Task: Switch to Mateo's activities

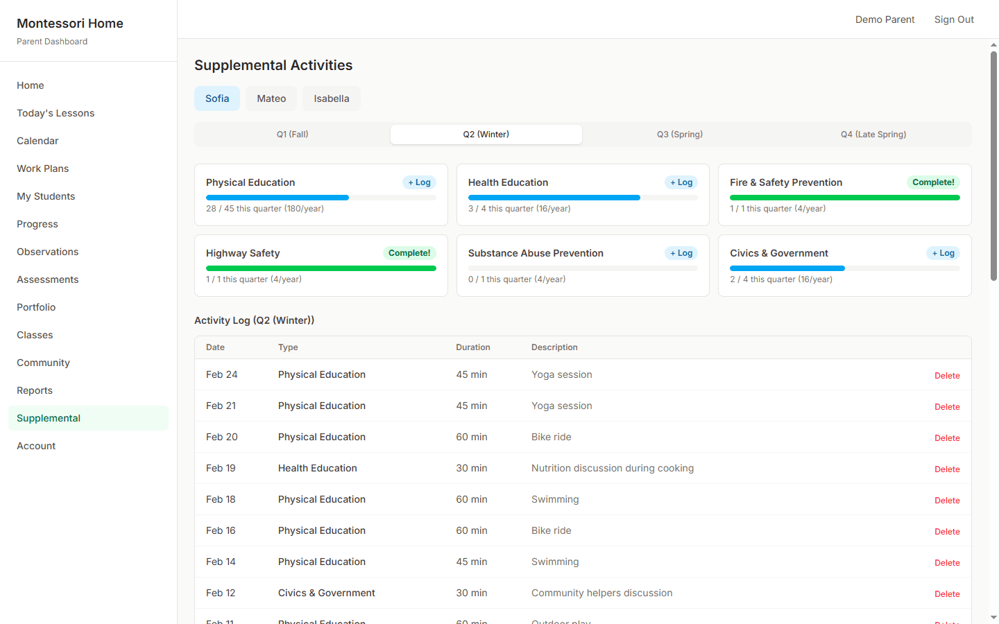Action: 271,98
